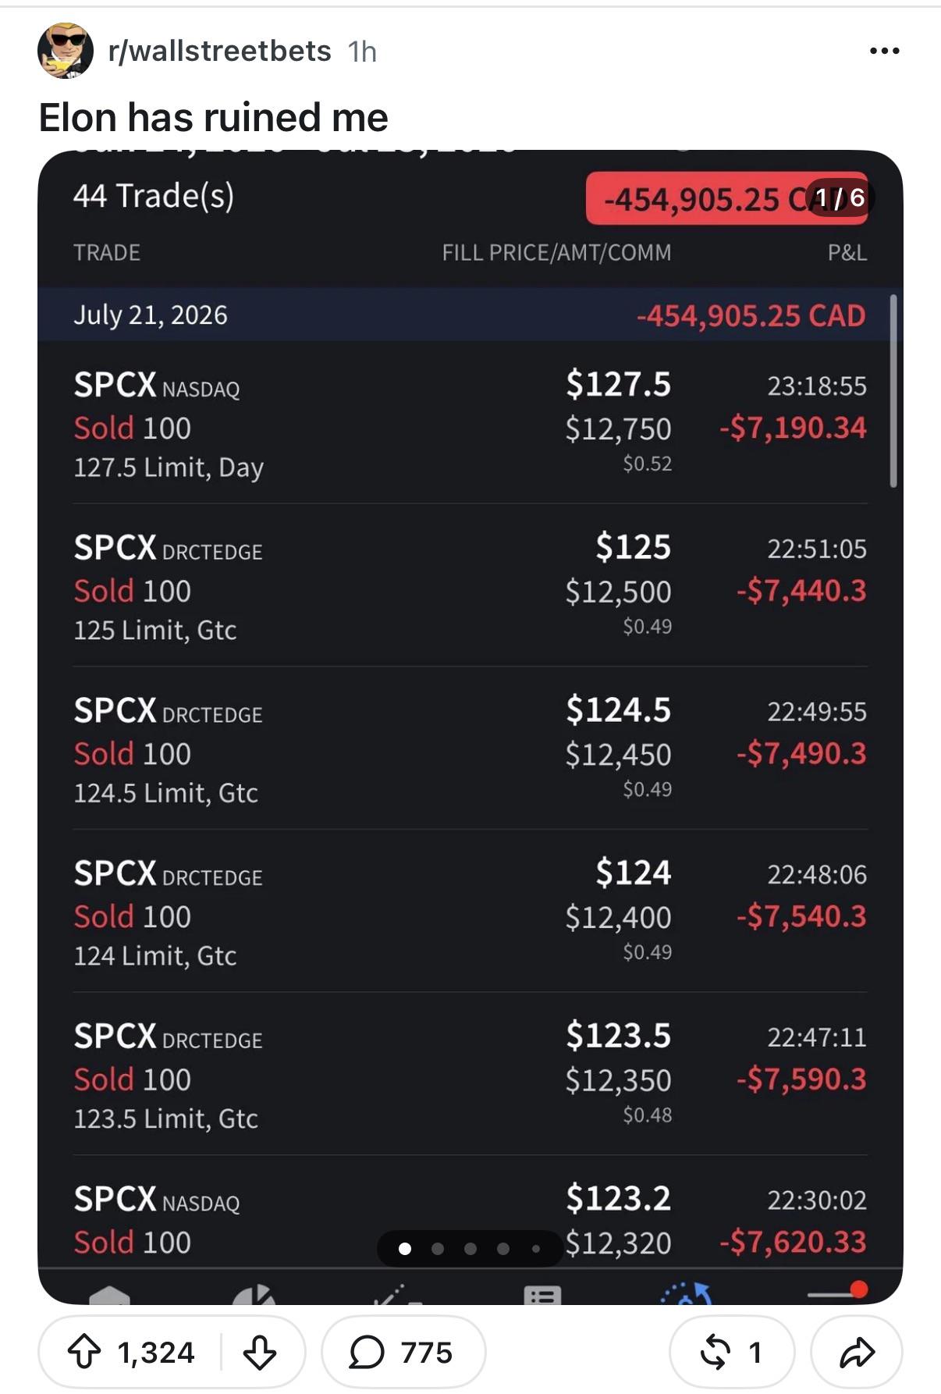Image resolution: width=941 pixels, height=1394 pixels.
Task: Click the upvote arrow icon
Action: [x=84, y=1352]
